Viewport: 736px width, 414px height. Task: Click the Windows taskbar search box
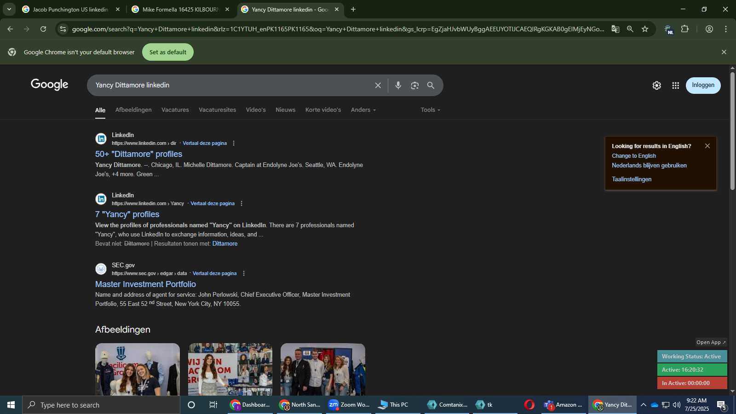point(101,405)
